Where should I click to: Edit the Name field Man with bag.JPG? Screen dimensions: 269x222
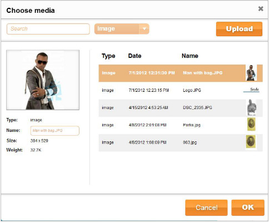55,131
